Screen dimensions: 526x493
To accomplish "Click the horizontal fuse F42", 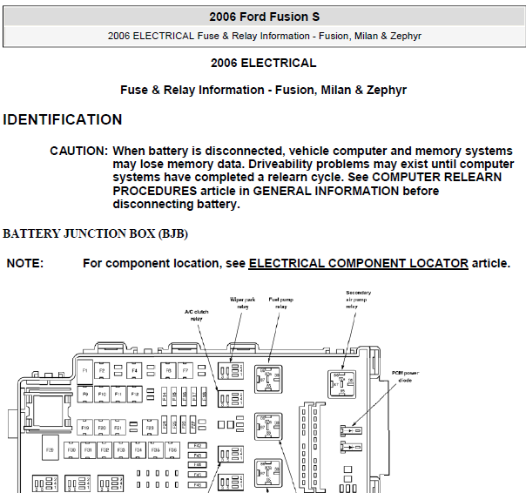I will click(x=197, y=446).
